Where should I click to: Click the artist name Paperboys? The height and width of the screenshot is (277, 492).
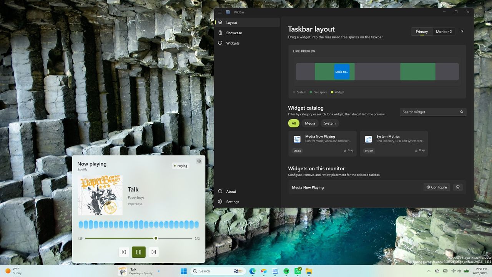[136, 197]
